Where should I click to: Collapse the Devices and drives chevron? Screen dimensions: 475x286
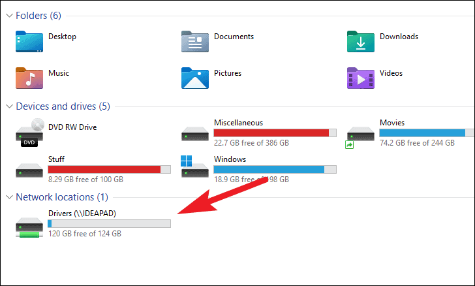coord(9,106)
